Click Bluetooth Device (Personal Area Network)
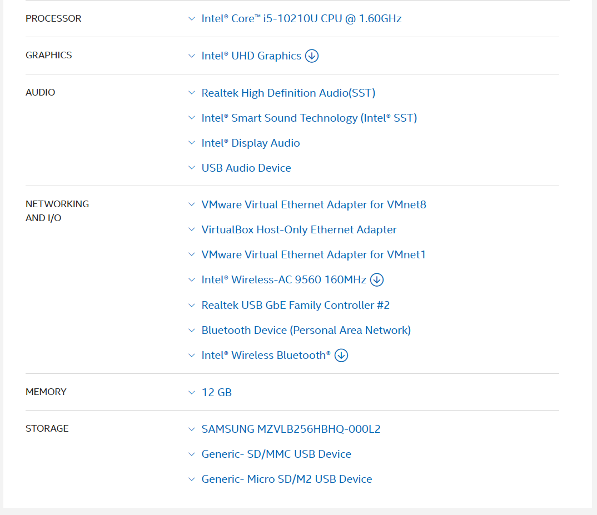 click(306, 331)
